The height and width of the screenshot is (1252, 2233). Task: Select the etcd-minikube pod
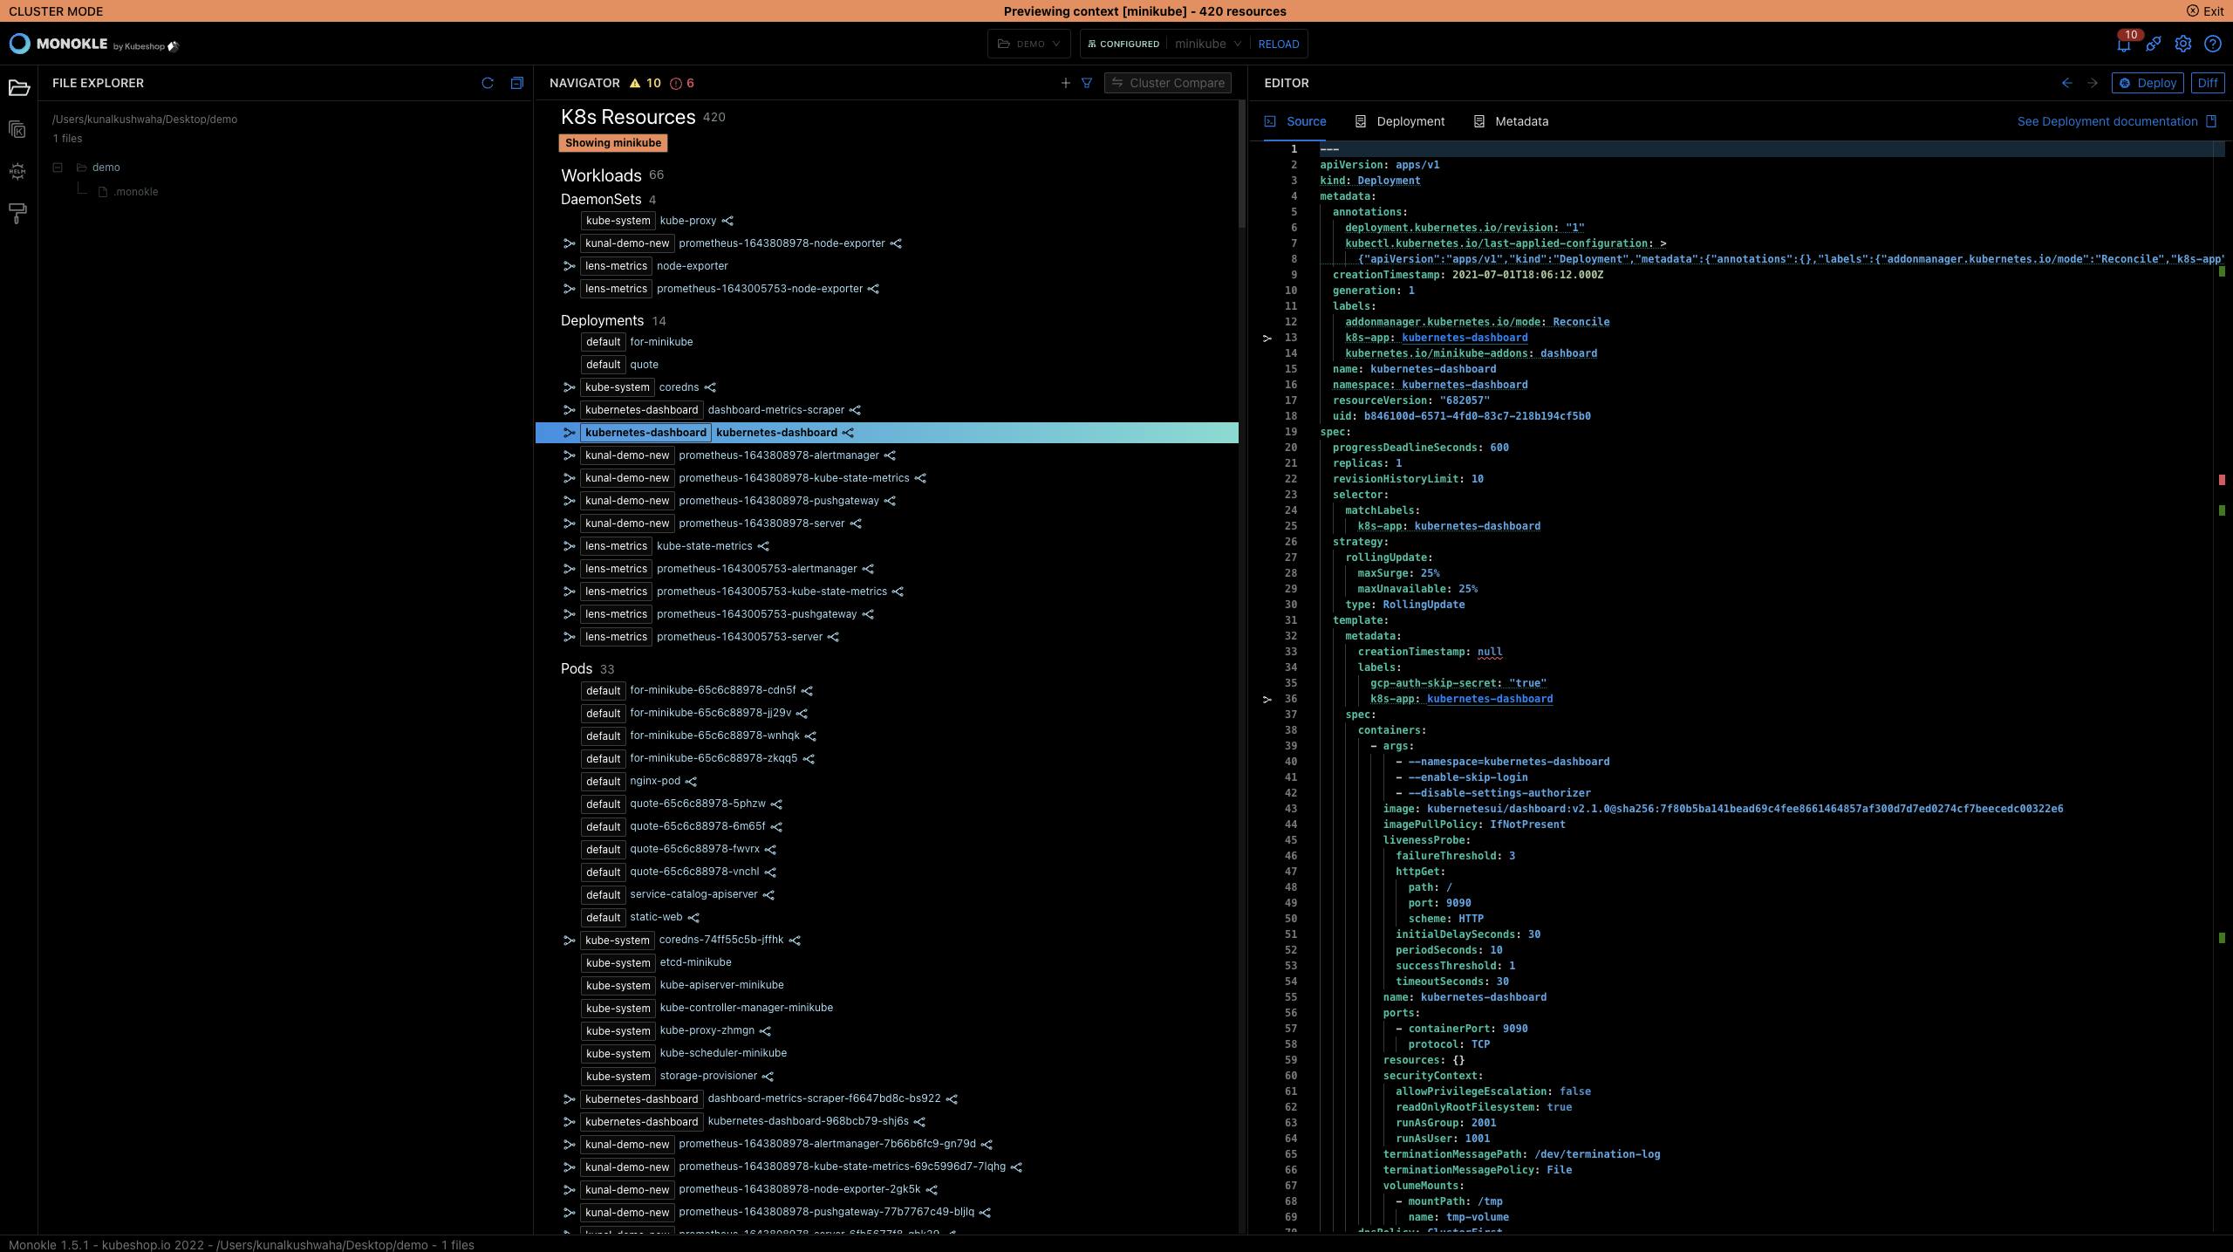tap(695, 962)
